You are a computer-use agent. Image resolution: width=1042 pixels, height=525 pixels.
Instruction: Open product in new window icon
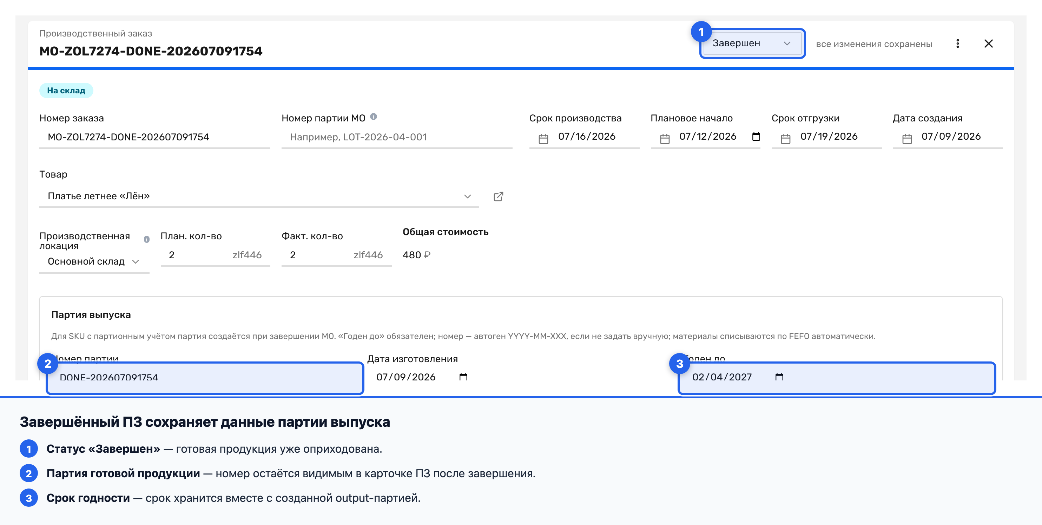pos(498,197)
